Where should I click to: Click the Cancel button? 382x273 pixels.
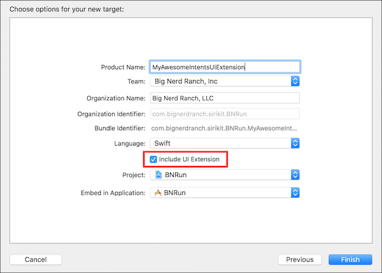(x=36, y=260)
